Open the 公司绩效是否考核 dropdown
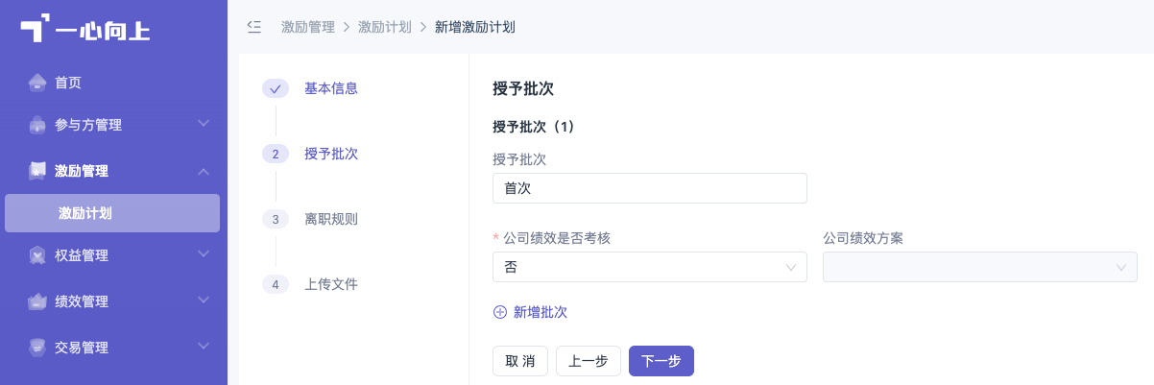 (649, 267)
